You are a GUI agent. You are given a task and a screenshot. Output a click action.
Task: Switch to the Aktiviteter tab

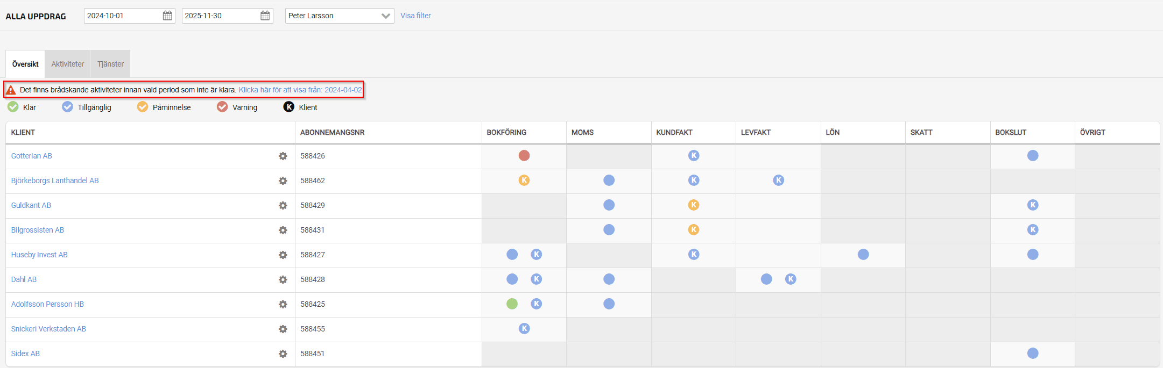[x=68, y=64]
